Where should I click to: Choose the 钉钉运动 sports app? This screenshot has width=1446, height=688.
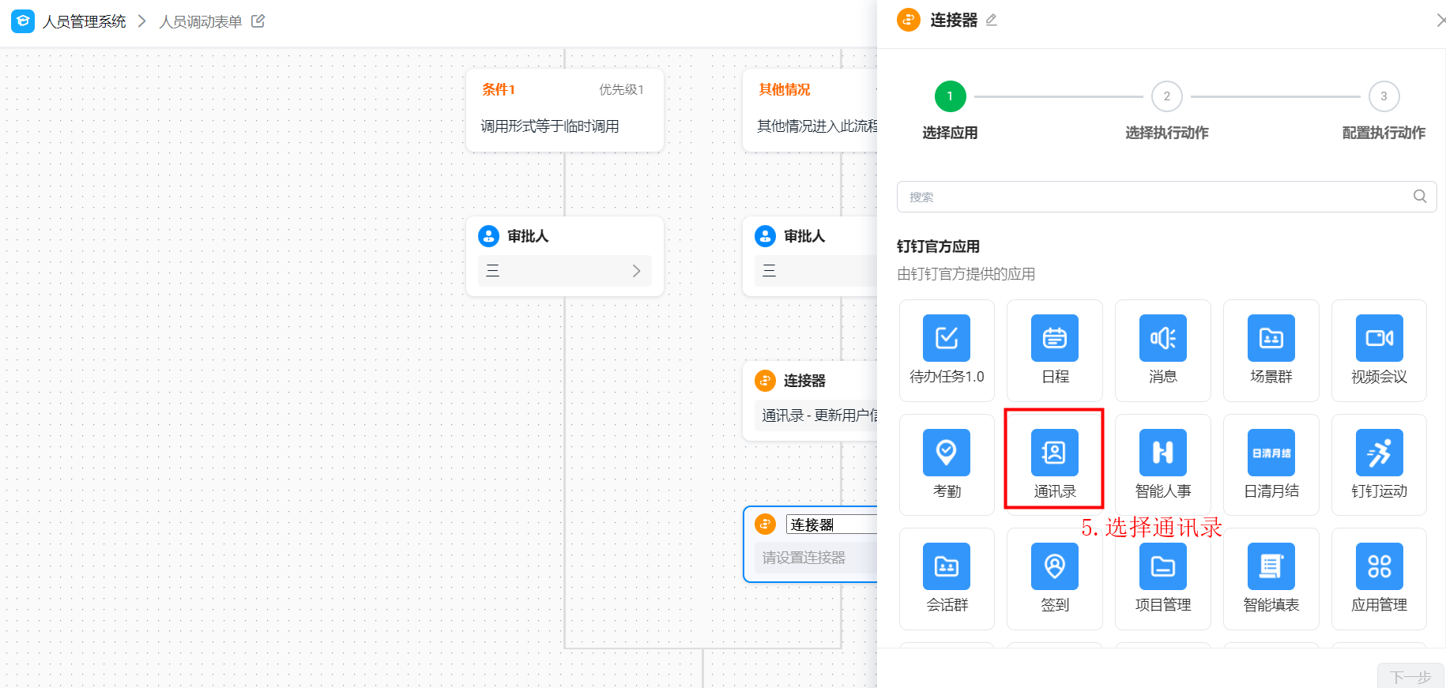1380,464
